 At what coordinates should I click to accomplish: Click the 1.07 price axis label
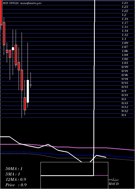click(125, 47)
